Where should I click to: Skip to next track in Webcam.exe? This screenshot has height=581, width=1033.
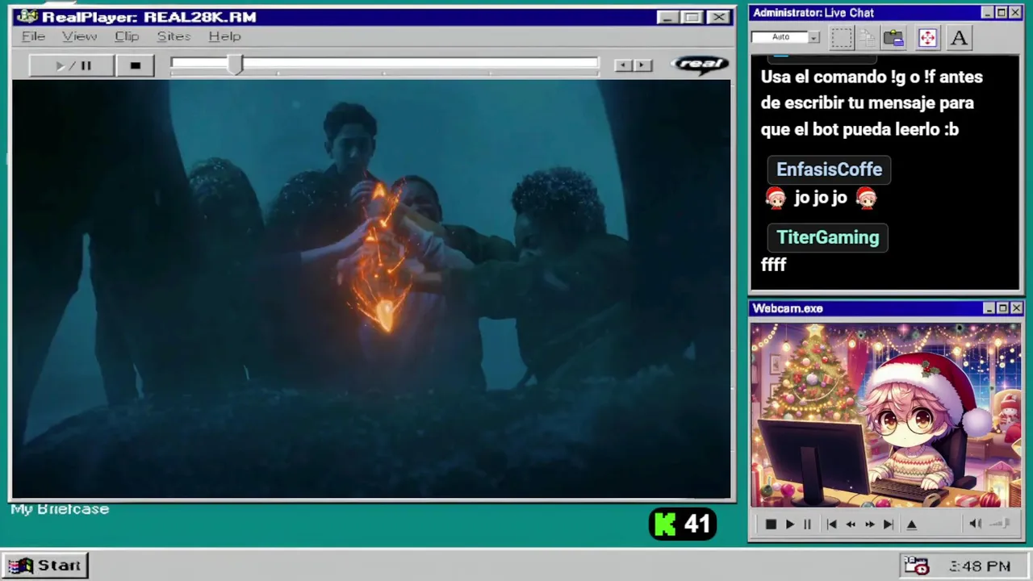[x=888, y=525]
